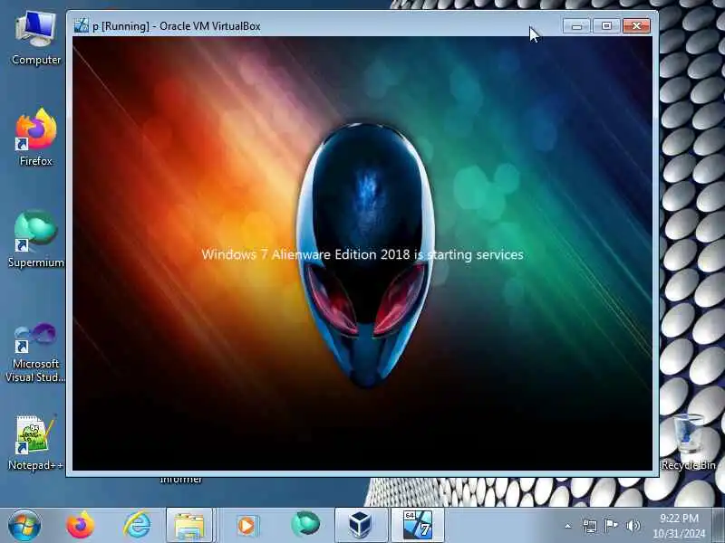Close the VirtualBox VM window
The width and height of the screenshot is (725, 543).
coord(636,25)
